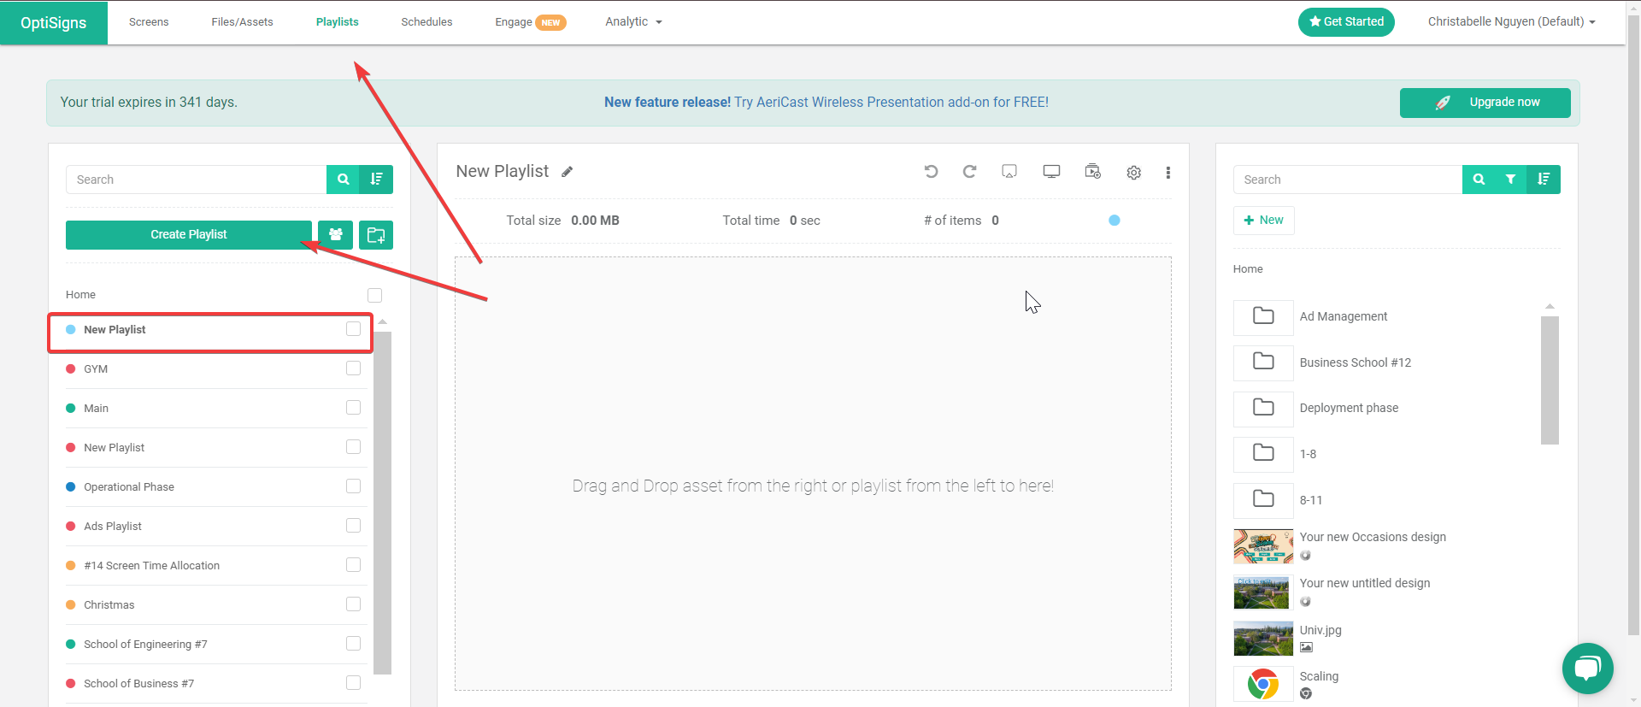Open the 8-11 folder icon
Screen dimensions: 1641x707
[x=1263, y=499]
